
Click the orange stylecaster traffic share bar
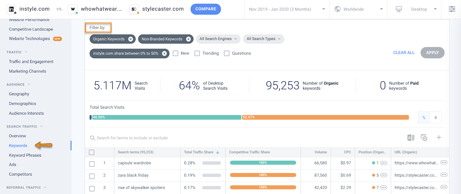pos(325,117)
